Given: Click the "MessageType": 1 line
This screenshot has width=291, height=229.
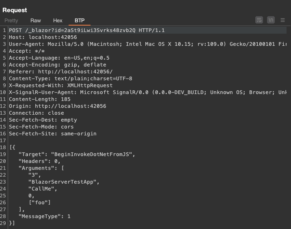Looking at the screenshot, I should point(45,216).
